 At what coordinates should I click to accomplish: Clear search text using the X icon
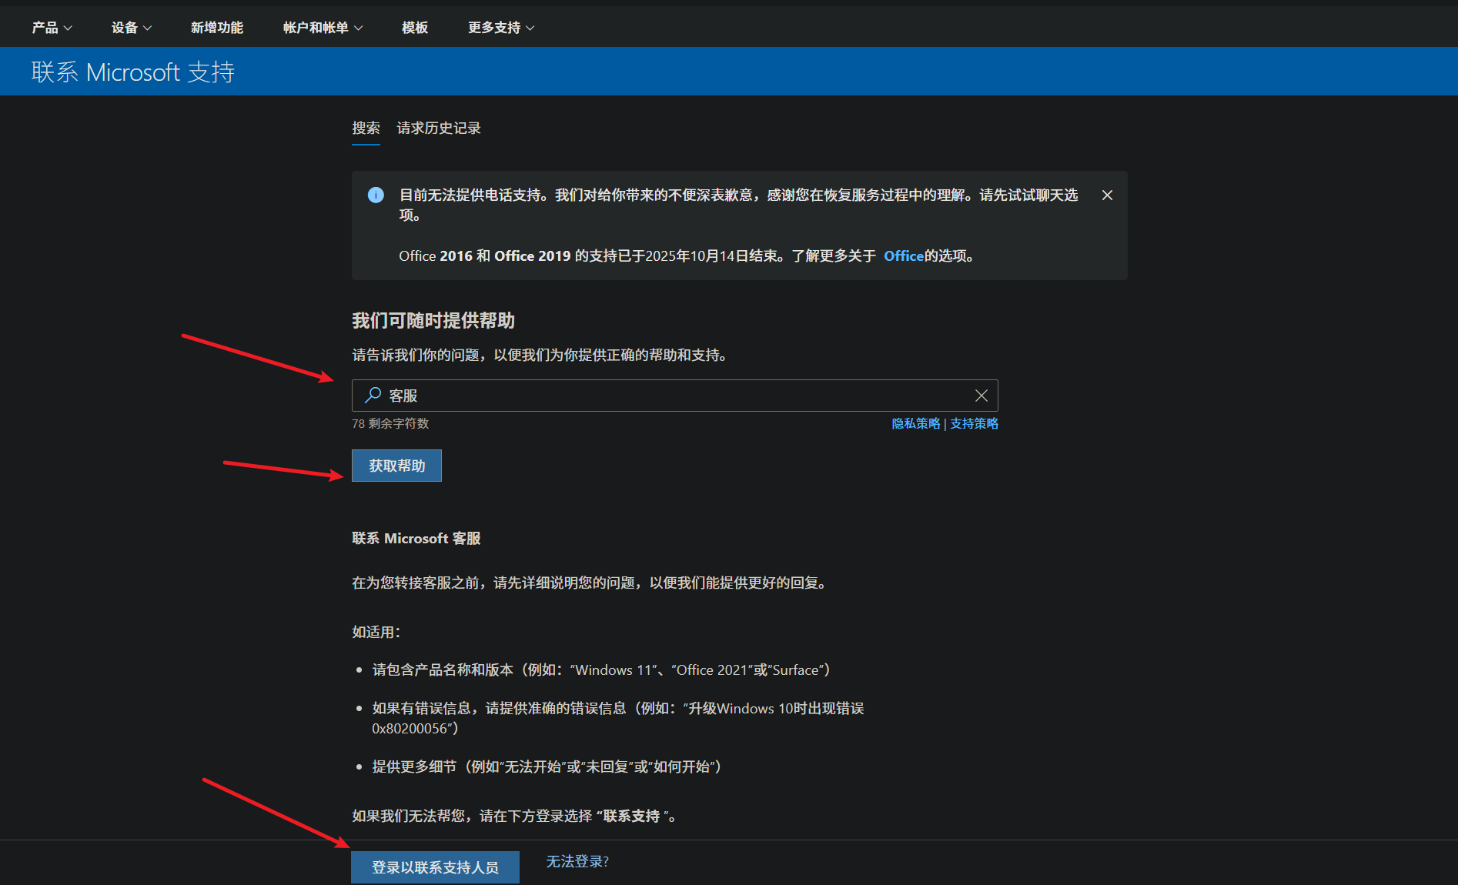pyautogui.click(x=981, y=395)
